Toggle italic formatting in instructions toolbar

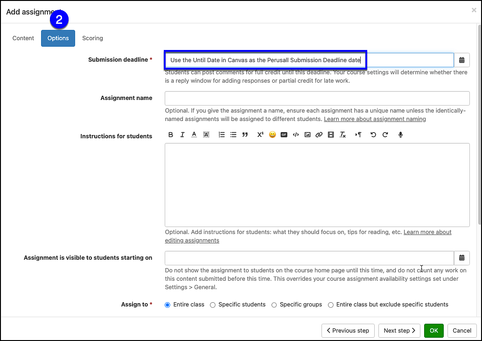click(182, 135)
